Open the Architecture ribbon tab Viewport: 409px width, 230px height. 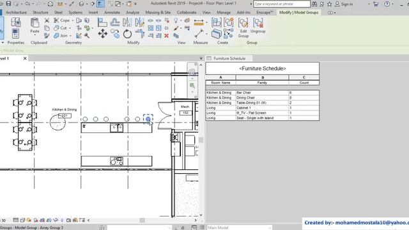16,13
